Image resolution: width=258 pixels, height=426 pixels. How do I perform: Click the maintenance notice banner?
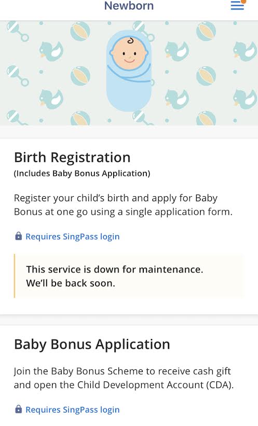pos(129,276)
